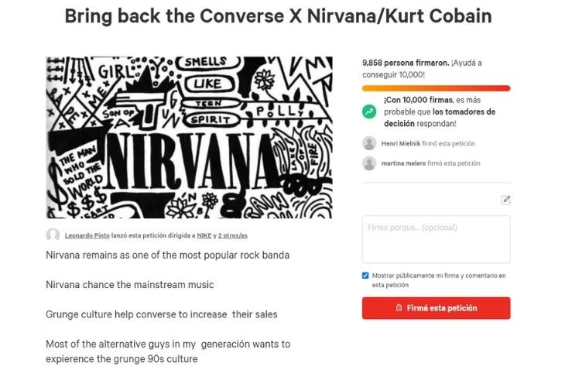The image size is (565, 377).
Task: Uncheck 'Mostrar públicamente mi firma' checkbox
Action: [365, 276]
